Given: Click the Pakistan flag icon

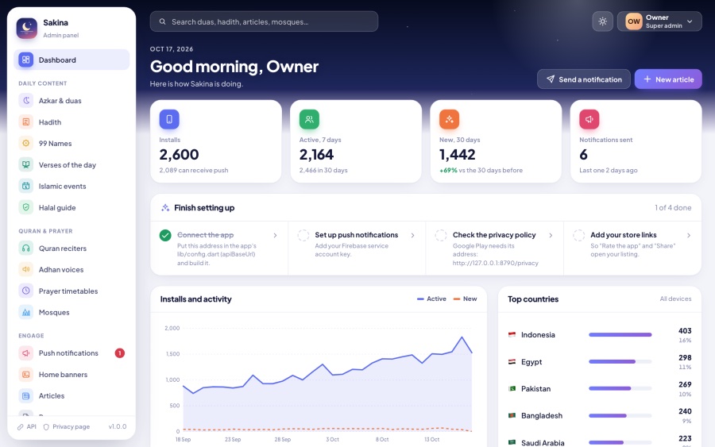Looking at the screenshot, I should (x=512, y=389).
